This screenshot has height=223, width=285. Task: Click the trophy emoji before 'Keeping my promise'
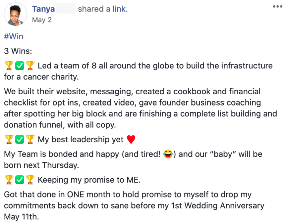(x=8, y=180)
